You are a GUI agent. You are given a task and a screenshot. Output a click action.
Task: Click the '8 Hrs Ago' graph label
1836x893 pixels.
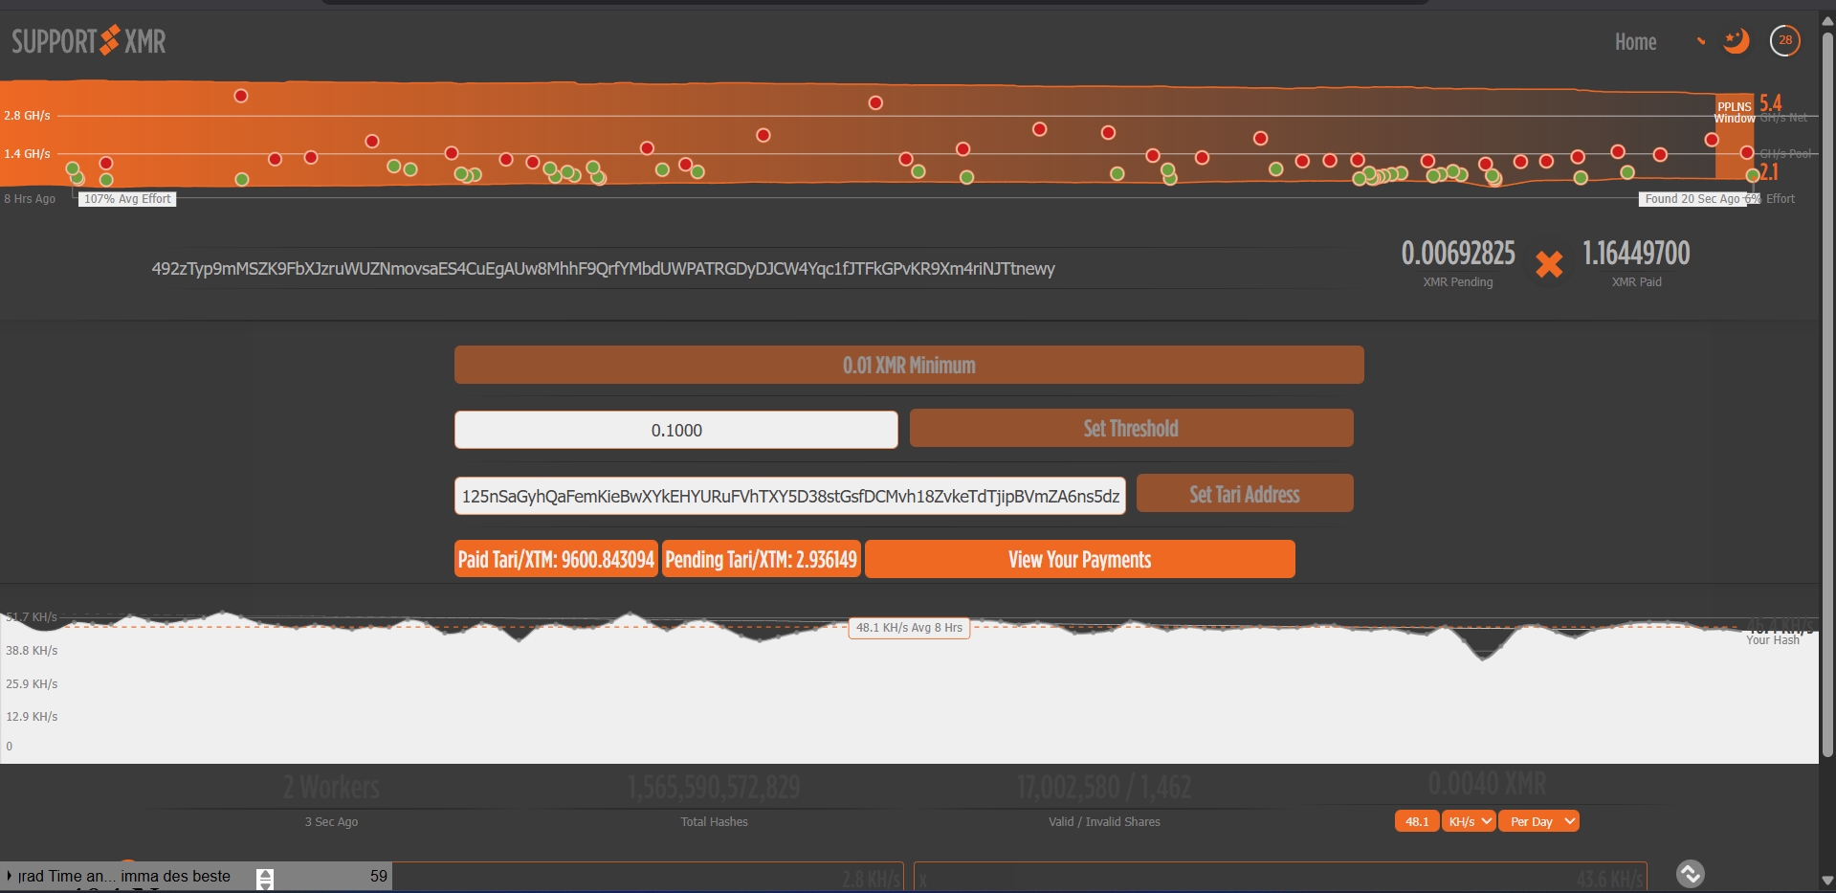click(x=30, y=199)
